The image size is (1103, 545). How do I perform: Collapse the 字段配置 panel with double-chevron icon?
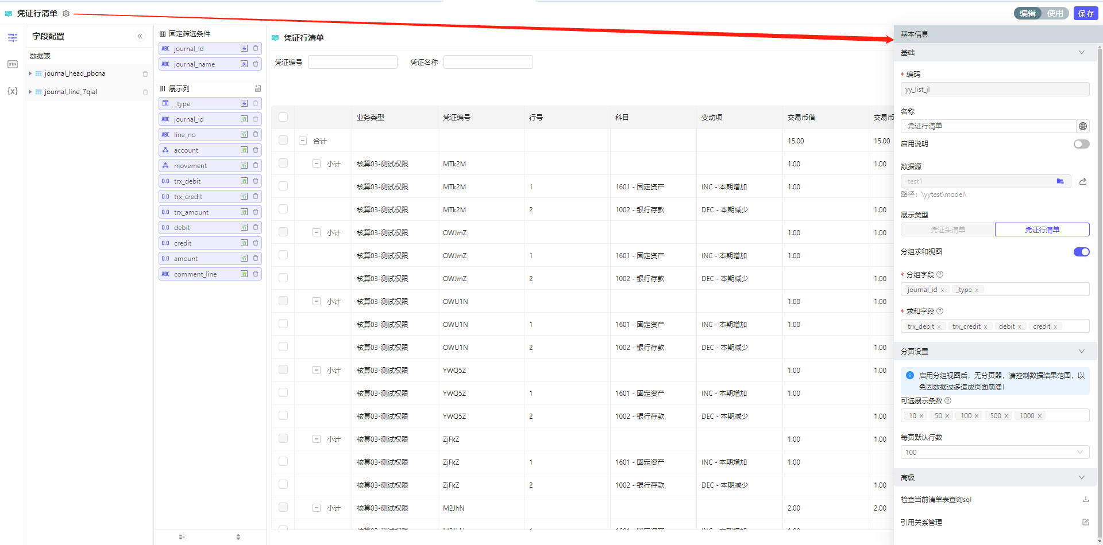click(x=140, y=36)
